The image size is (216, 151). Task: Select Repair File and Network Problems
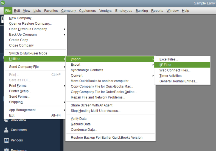(111, 97)
